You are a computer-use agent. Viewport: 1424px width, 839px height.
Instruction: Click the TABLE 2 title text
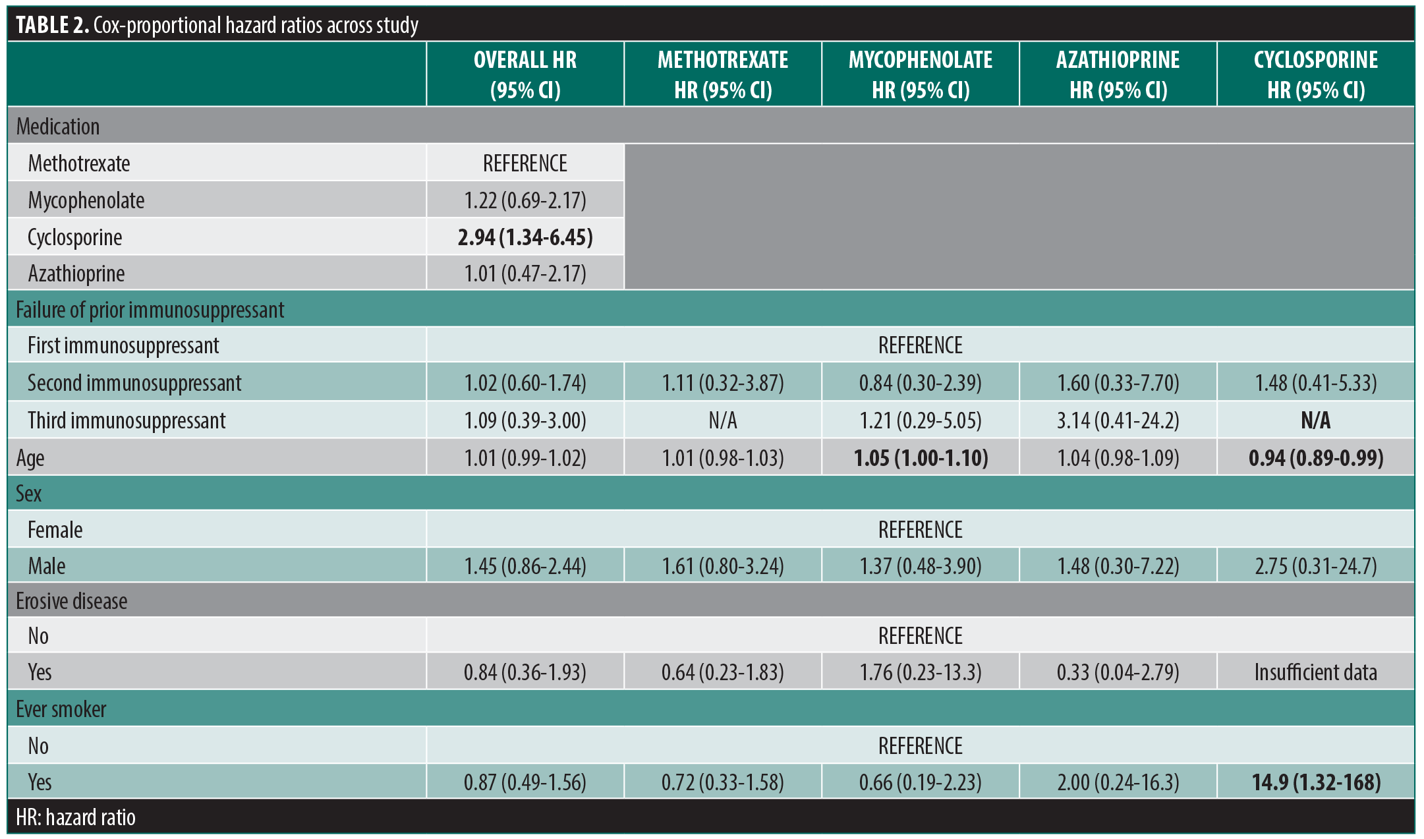pos(217,25)
